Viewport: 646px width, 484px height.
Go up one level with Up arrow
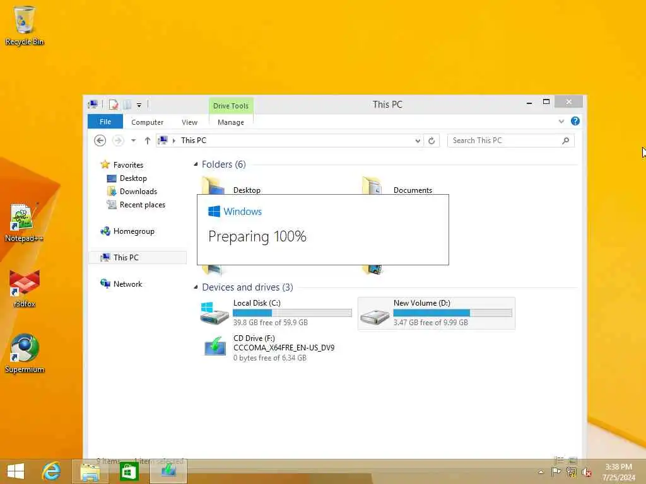(x=148, y=141)
